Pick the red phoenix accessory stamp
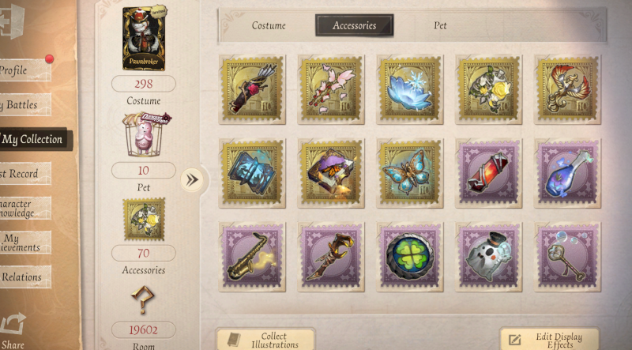Viewport: 632px width, 350px height. pyautogui.click(x=567, y=89)
